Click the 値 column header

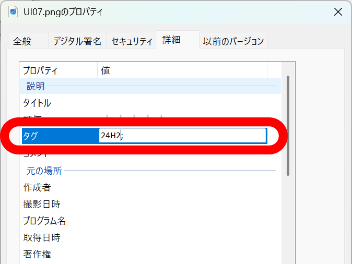point(182,70)
